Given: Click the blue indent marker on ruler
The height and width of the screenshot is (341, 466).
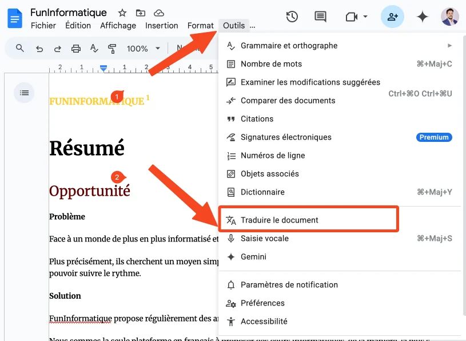Looking at the screenshot, I should [103, 69].
